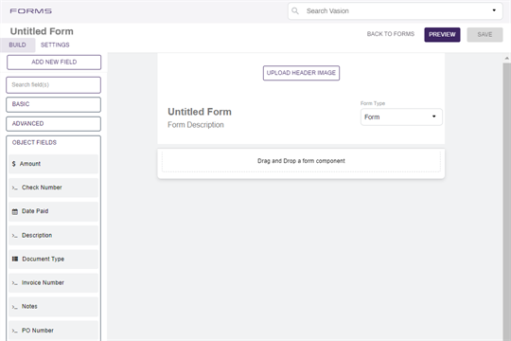
Task: Edit the Untitled Form heading in canvas
Action: pos(200,112)
